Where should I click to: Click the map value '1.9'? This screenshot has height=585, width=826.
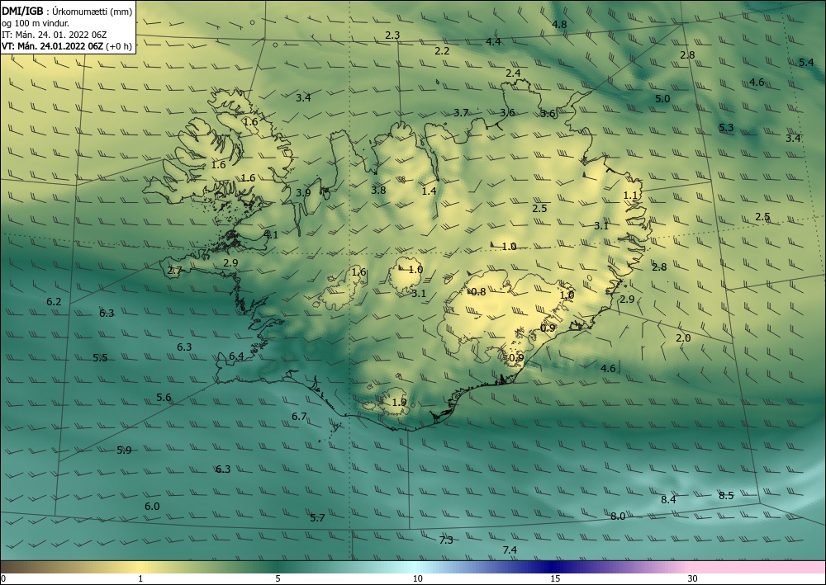click(399, 402)
